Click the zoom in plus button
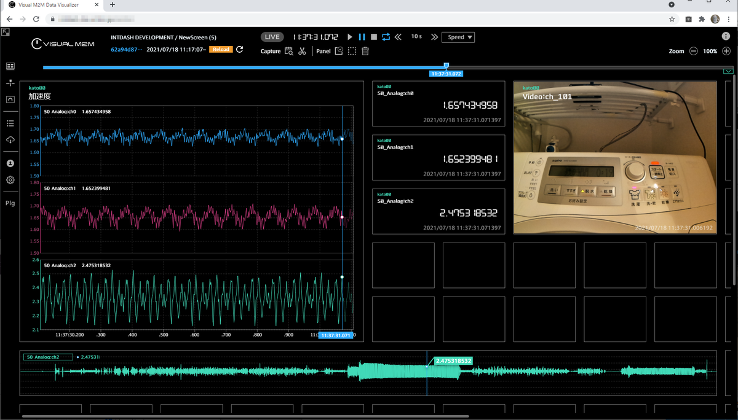 [x=726, y=52]
